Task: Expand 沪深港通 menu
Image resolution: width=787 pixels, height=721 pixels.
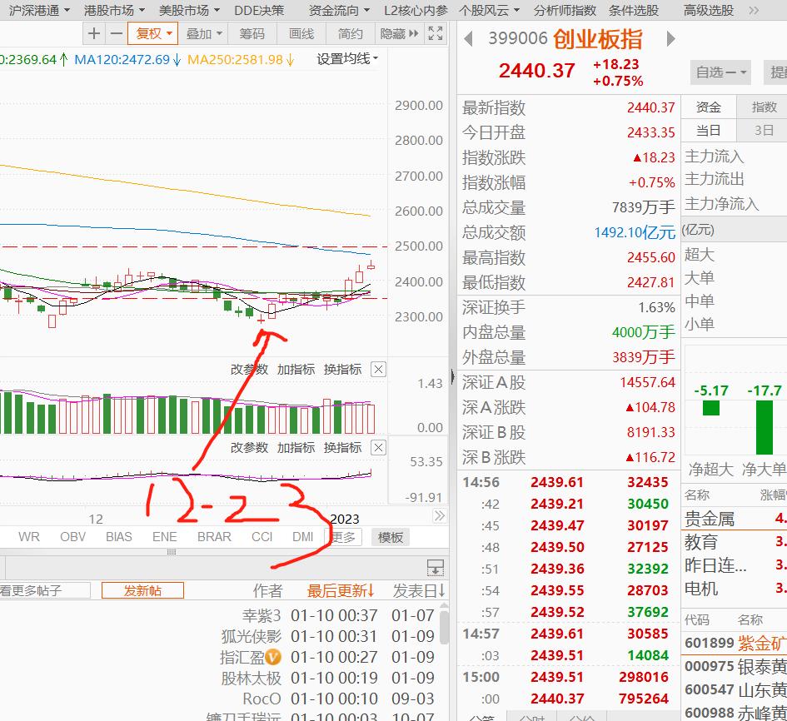Action: click(39, 10)
